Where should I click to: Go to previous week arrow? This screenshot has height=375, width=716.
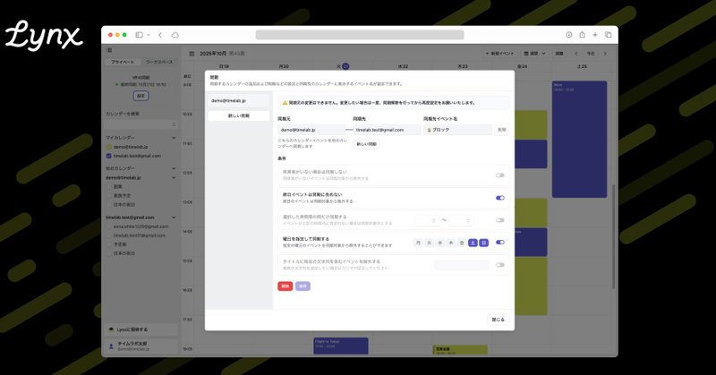tap(576, 54)
